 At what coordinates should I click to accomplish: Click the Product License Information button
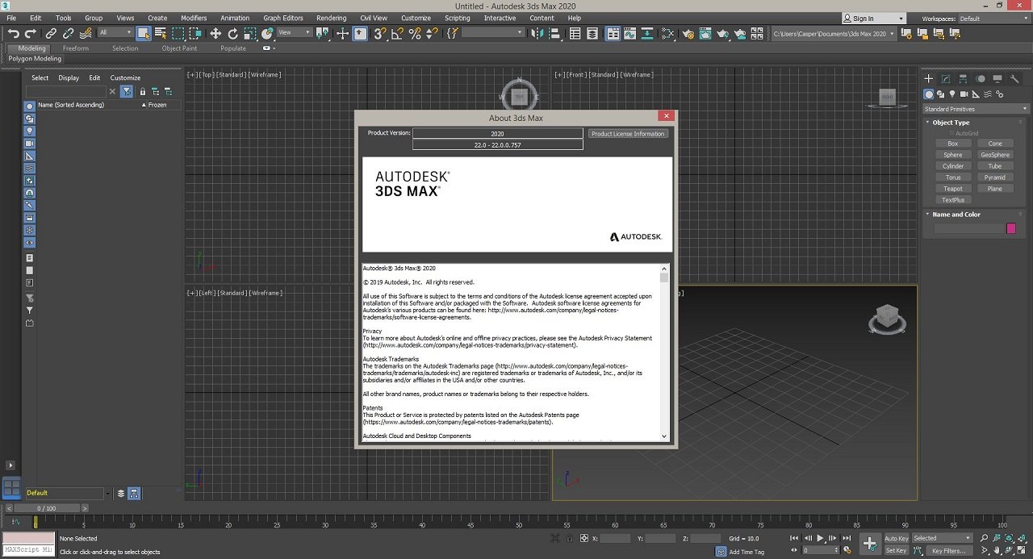[x=628, y=134]
